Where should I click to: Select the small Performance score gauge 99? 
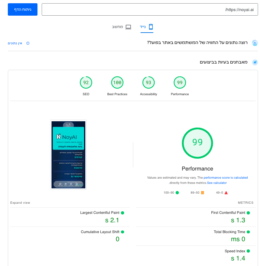pos(180,83)
